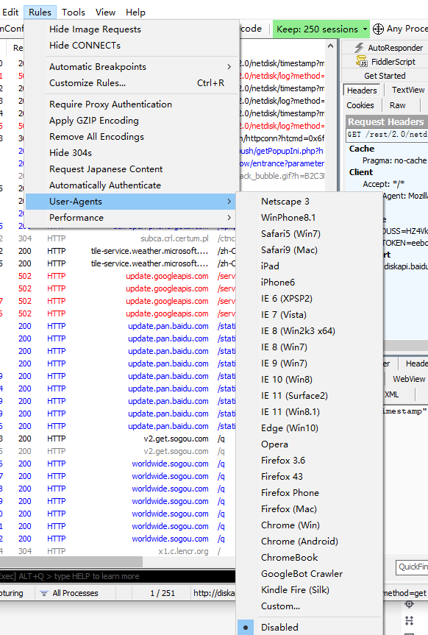Viewport: 428px width, 635px height.
Task: Select Opera user agent
Action: point(274,444)
